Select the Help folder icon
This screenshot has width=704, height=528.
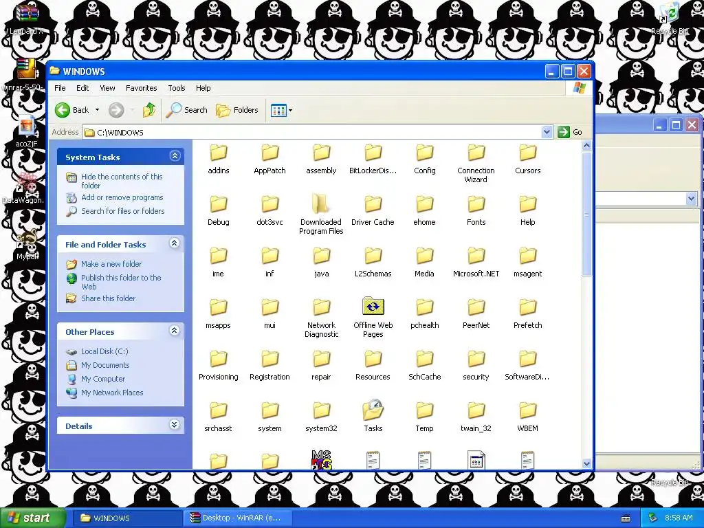pyautogui.click(x=527, y=204)
